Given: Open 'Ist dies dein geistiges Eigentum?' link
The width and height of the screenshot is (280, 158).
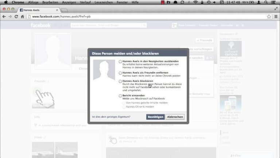Looking at the screenshot, I should [111, 117].
